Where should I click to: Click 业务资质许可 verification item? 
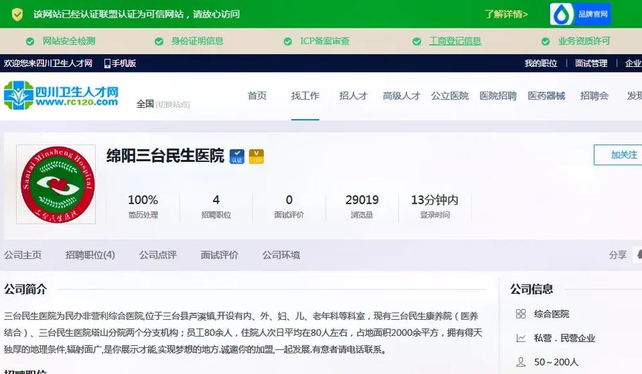coord(584,41)
